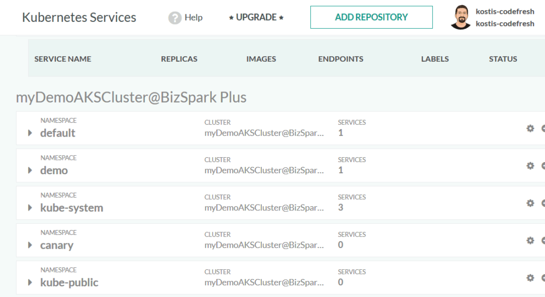Image resolution: width=545 pixels, height=297 pixels.
Task: Click gear icon in kube-system row
Action: (530, 203)
